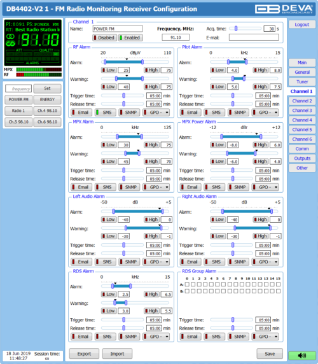Screen dimensions: 318x364
Task: Click the stereo indicator on the display
Action: tap(10, 37)
